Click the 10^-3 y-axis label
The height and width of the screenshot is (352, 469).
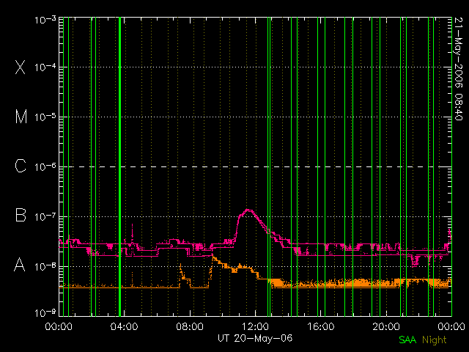tap(45, 20)
